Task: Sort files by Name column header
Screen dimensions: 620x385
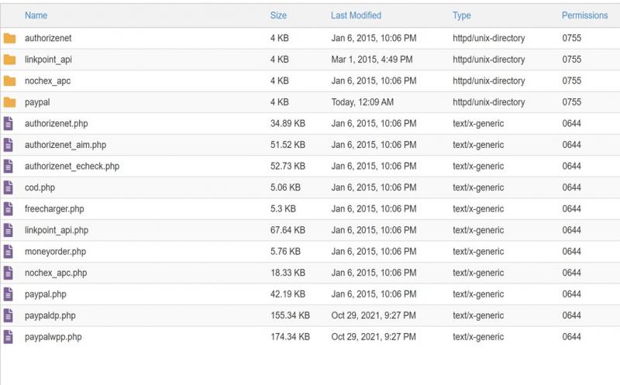Action: tap(36, 15)
